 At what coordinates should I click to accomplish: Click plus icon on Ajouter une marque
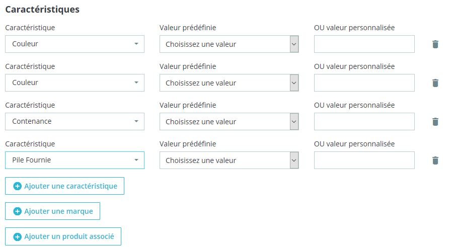click(17, 211)
